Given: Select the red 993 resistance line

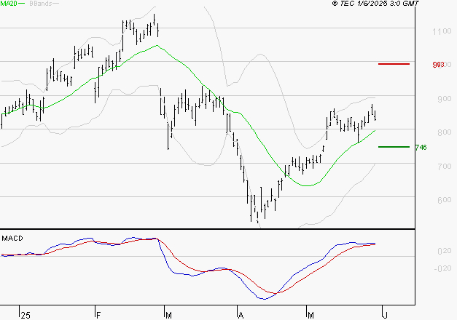Looking at the screenshot, I should pyautogui.click(x=394, y=64).
